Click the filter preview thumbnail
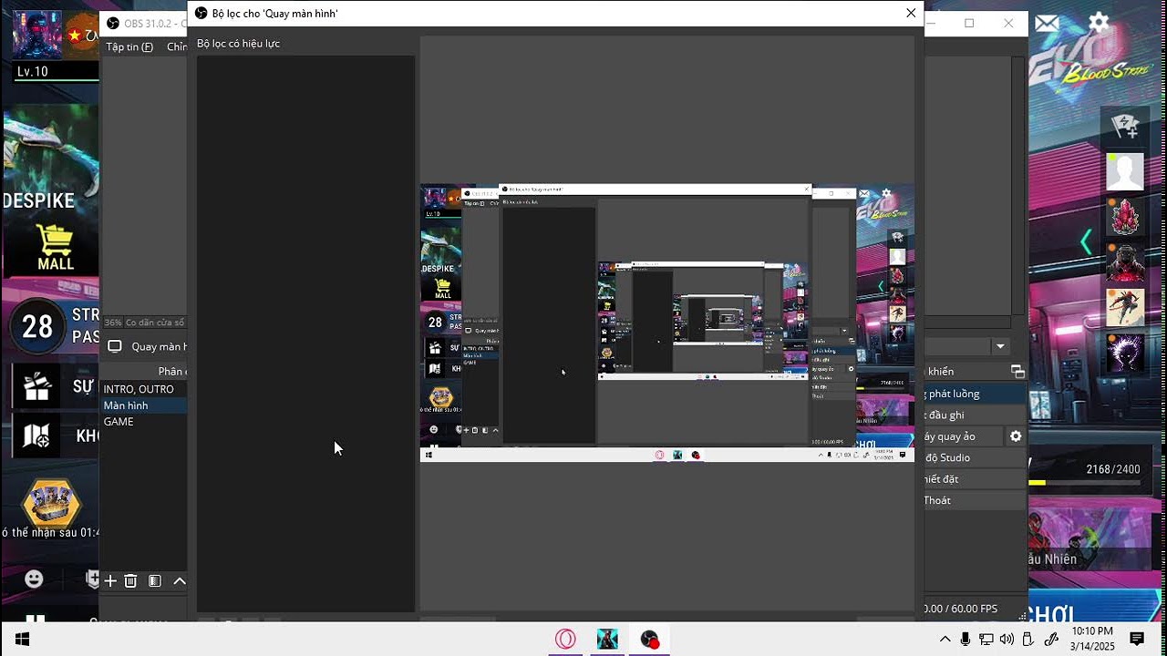The height and width of the screenshot is (656, 1167). pyautogui.click(x=666, y=323)
